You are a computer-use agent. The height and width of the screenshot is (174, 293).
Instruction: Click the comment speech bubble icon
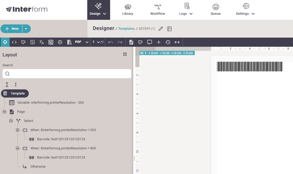coord(150,42)
